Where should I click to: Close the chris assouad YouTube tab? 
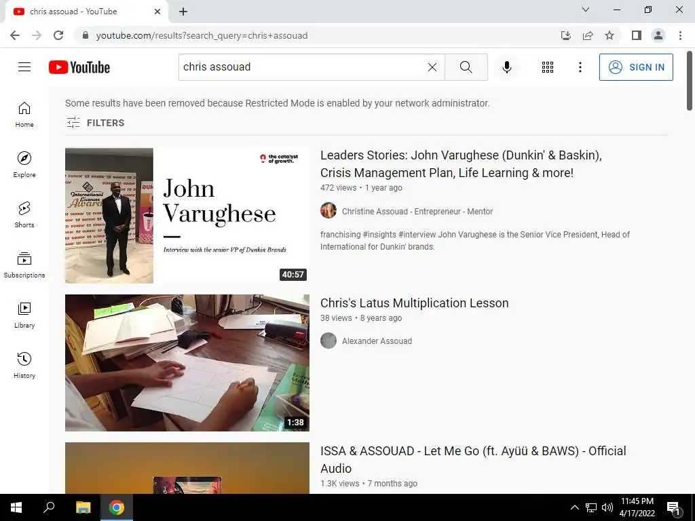157,12
